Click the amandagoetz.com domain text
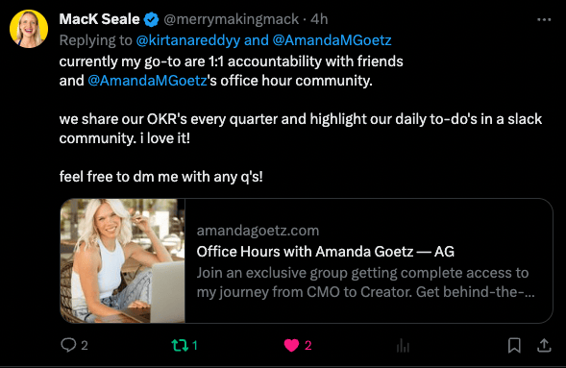566x368 pixels. 258,231
